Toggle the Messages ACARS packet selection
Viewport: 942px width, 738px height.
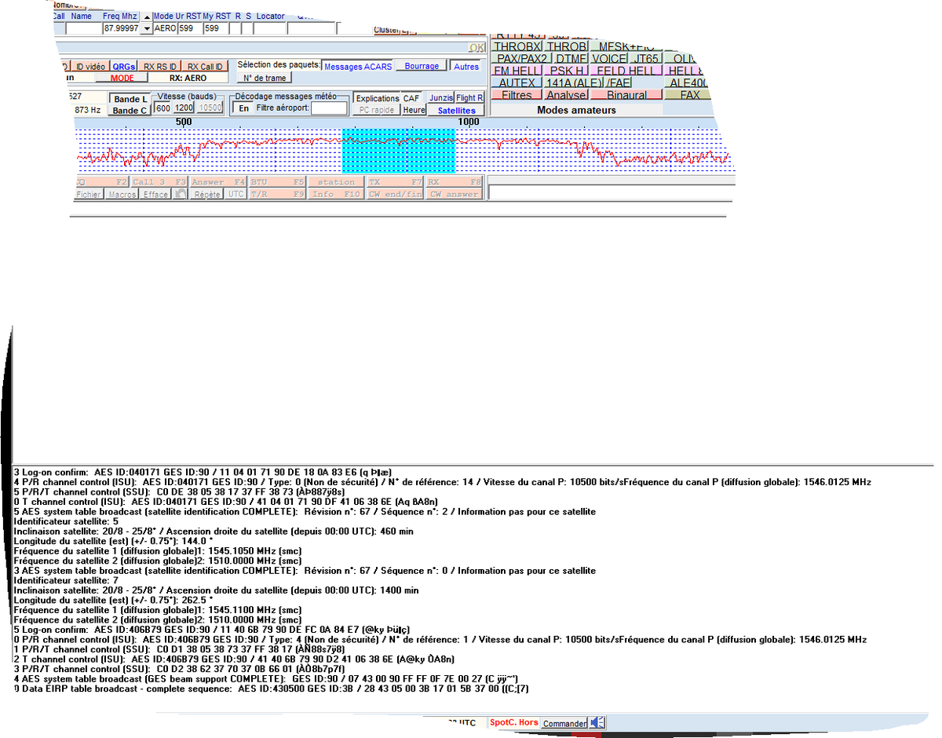358,67
